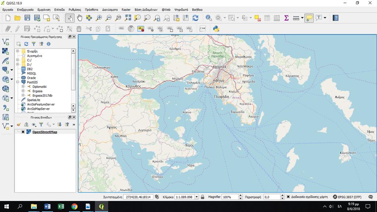The image size is (377, 212).
Task: Open the Επεξεργασία menu
Action: click(x=25, y=10)
